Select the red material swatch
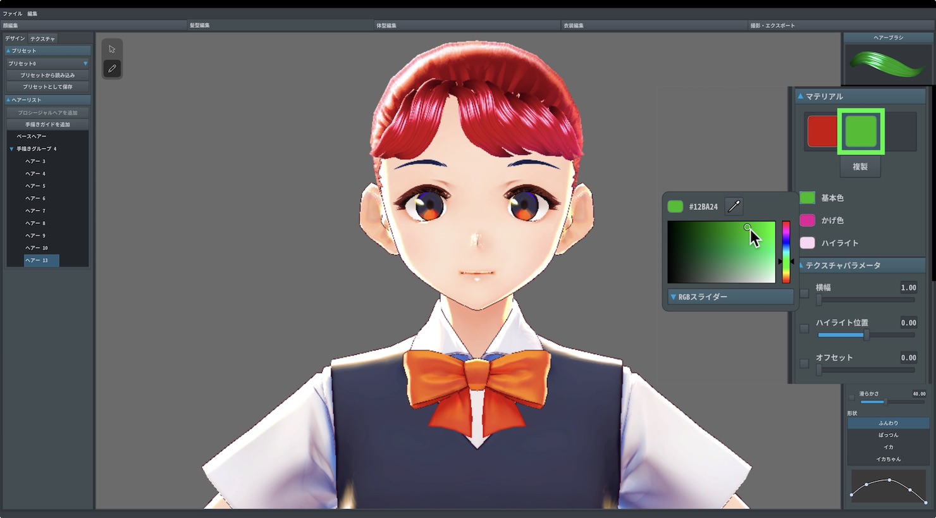This screenshot has width=936, height=518. pos(822,132)
